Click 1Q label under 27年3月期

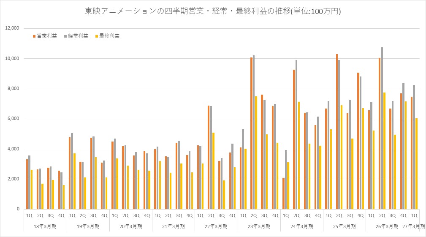pyautogui.click(x=414, y=215)
